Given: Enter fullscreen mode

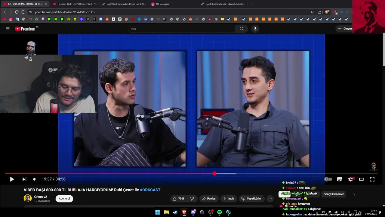Looking at the screenshot, I should pyautogui.click(x=372, y=179).
